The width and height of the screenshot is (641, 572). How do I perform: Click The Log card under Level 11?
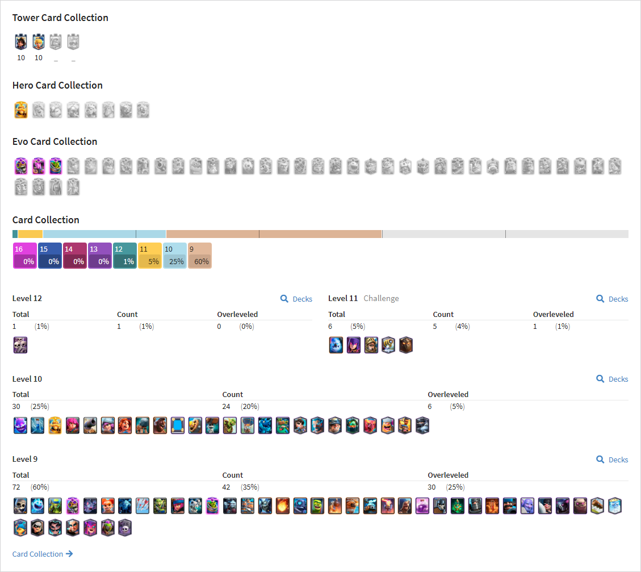click(406, 345)
